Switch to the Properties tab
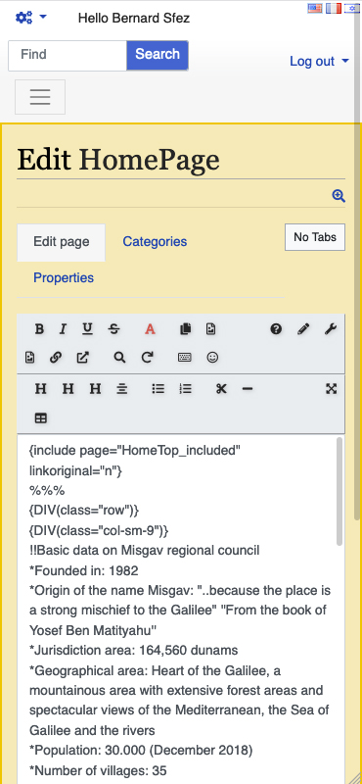362x784 pixels. pos(64,278)
